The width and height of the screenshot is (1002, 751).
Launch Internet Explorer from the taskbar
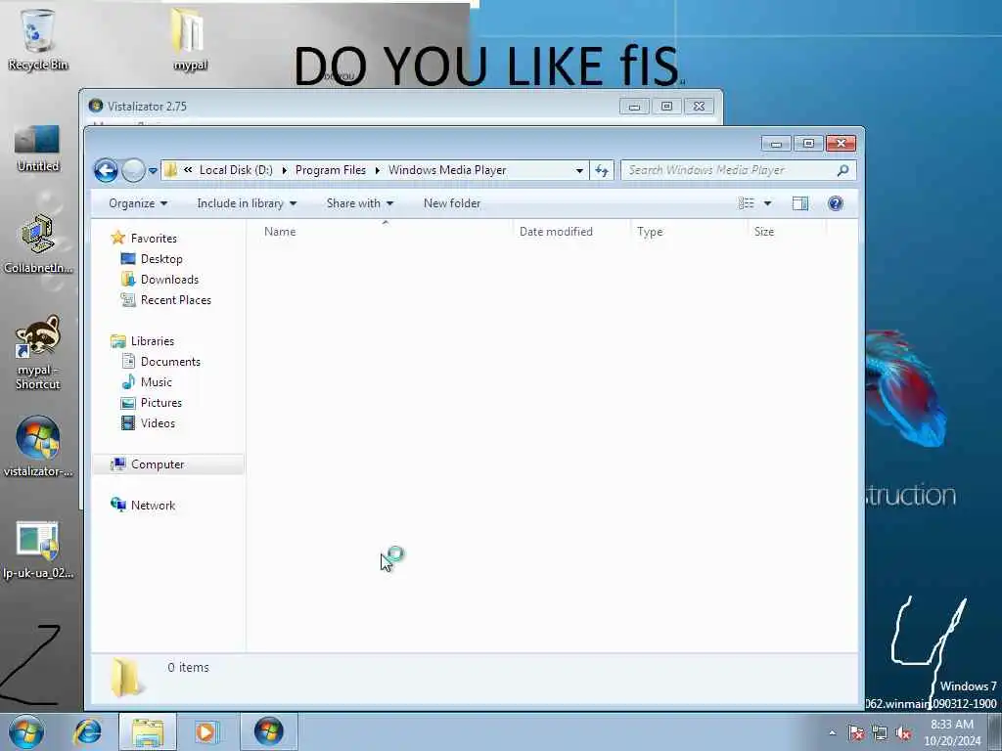87,731
